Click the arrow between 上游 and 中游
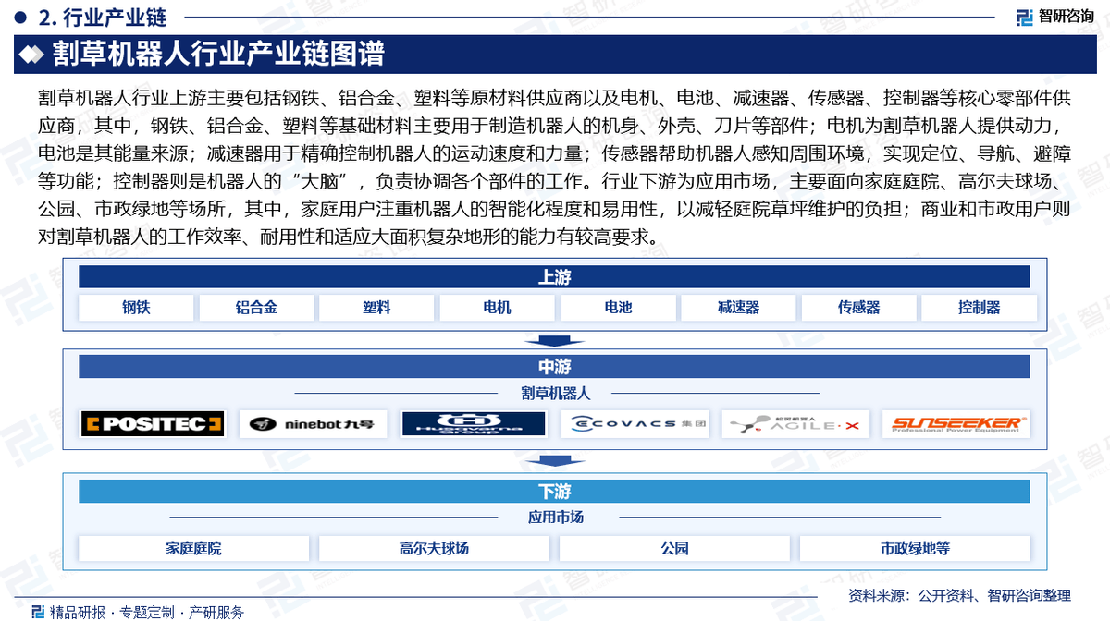The image size is (1110, 621). click(x=554, y=340)
